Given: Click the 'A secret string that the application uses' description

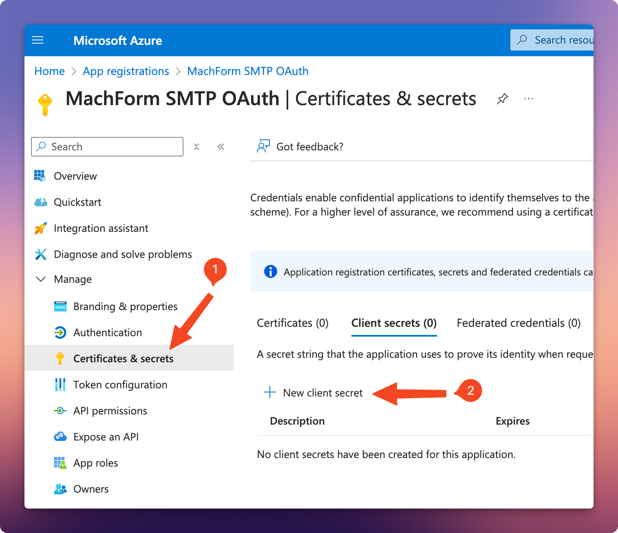Looking at the screenshot, I should tap(425, 354).
